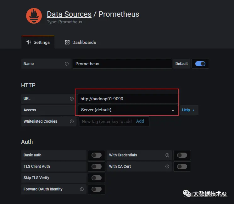Click the TLS Client Auth label
This screenshot has width=234, height=204.
[36, 166]
